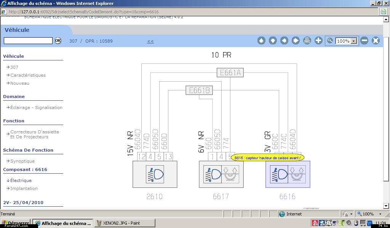The image size is (390, 228).
Task: Select the Électrique view link
Action: tap(21, 180)
